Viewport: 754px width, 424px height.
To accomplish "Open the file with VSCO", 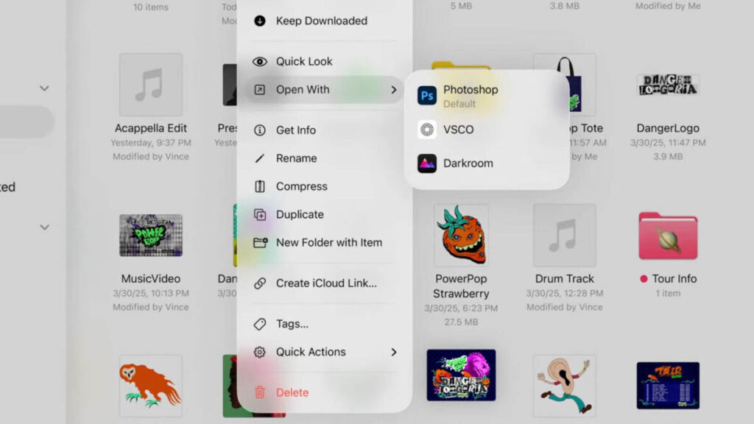I will coord(487,130).
